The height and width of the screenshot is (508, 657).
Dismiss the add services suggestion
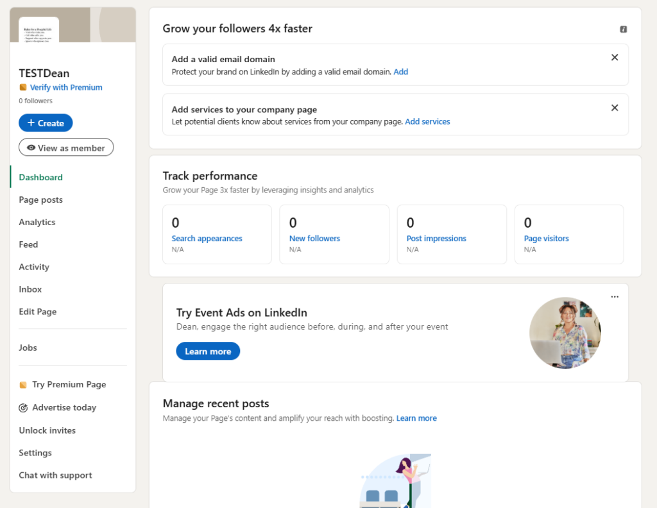[614, 108]
